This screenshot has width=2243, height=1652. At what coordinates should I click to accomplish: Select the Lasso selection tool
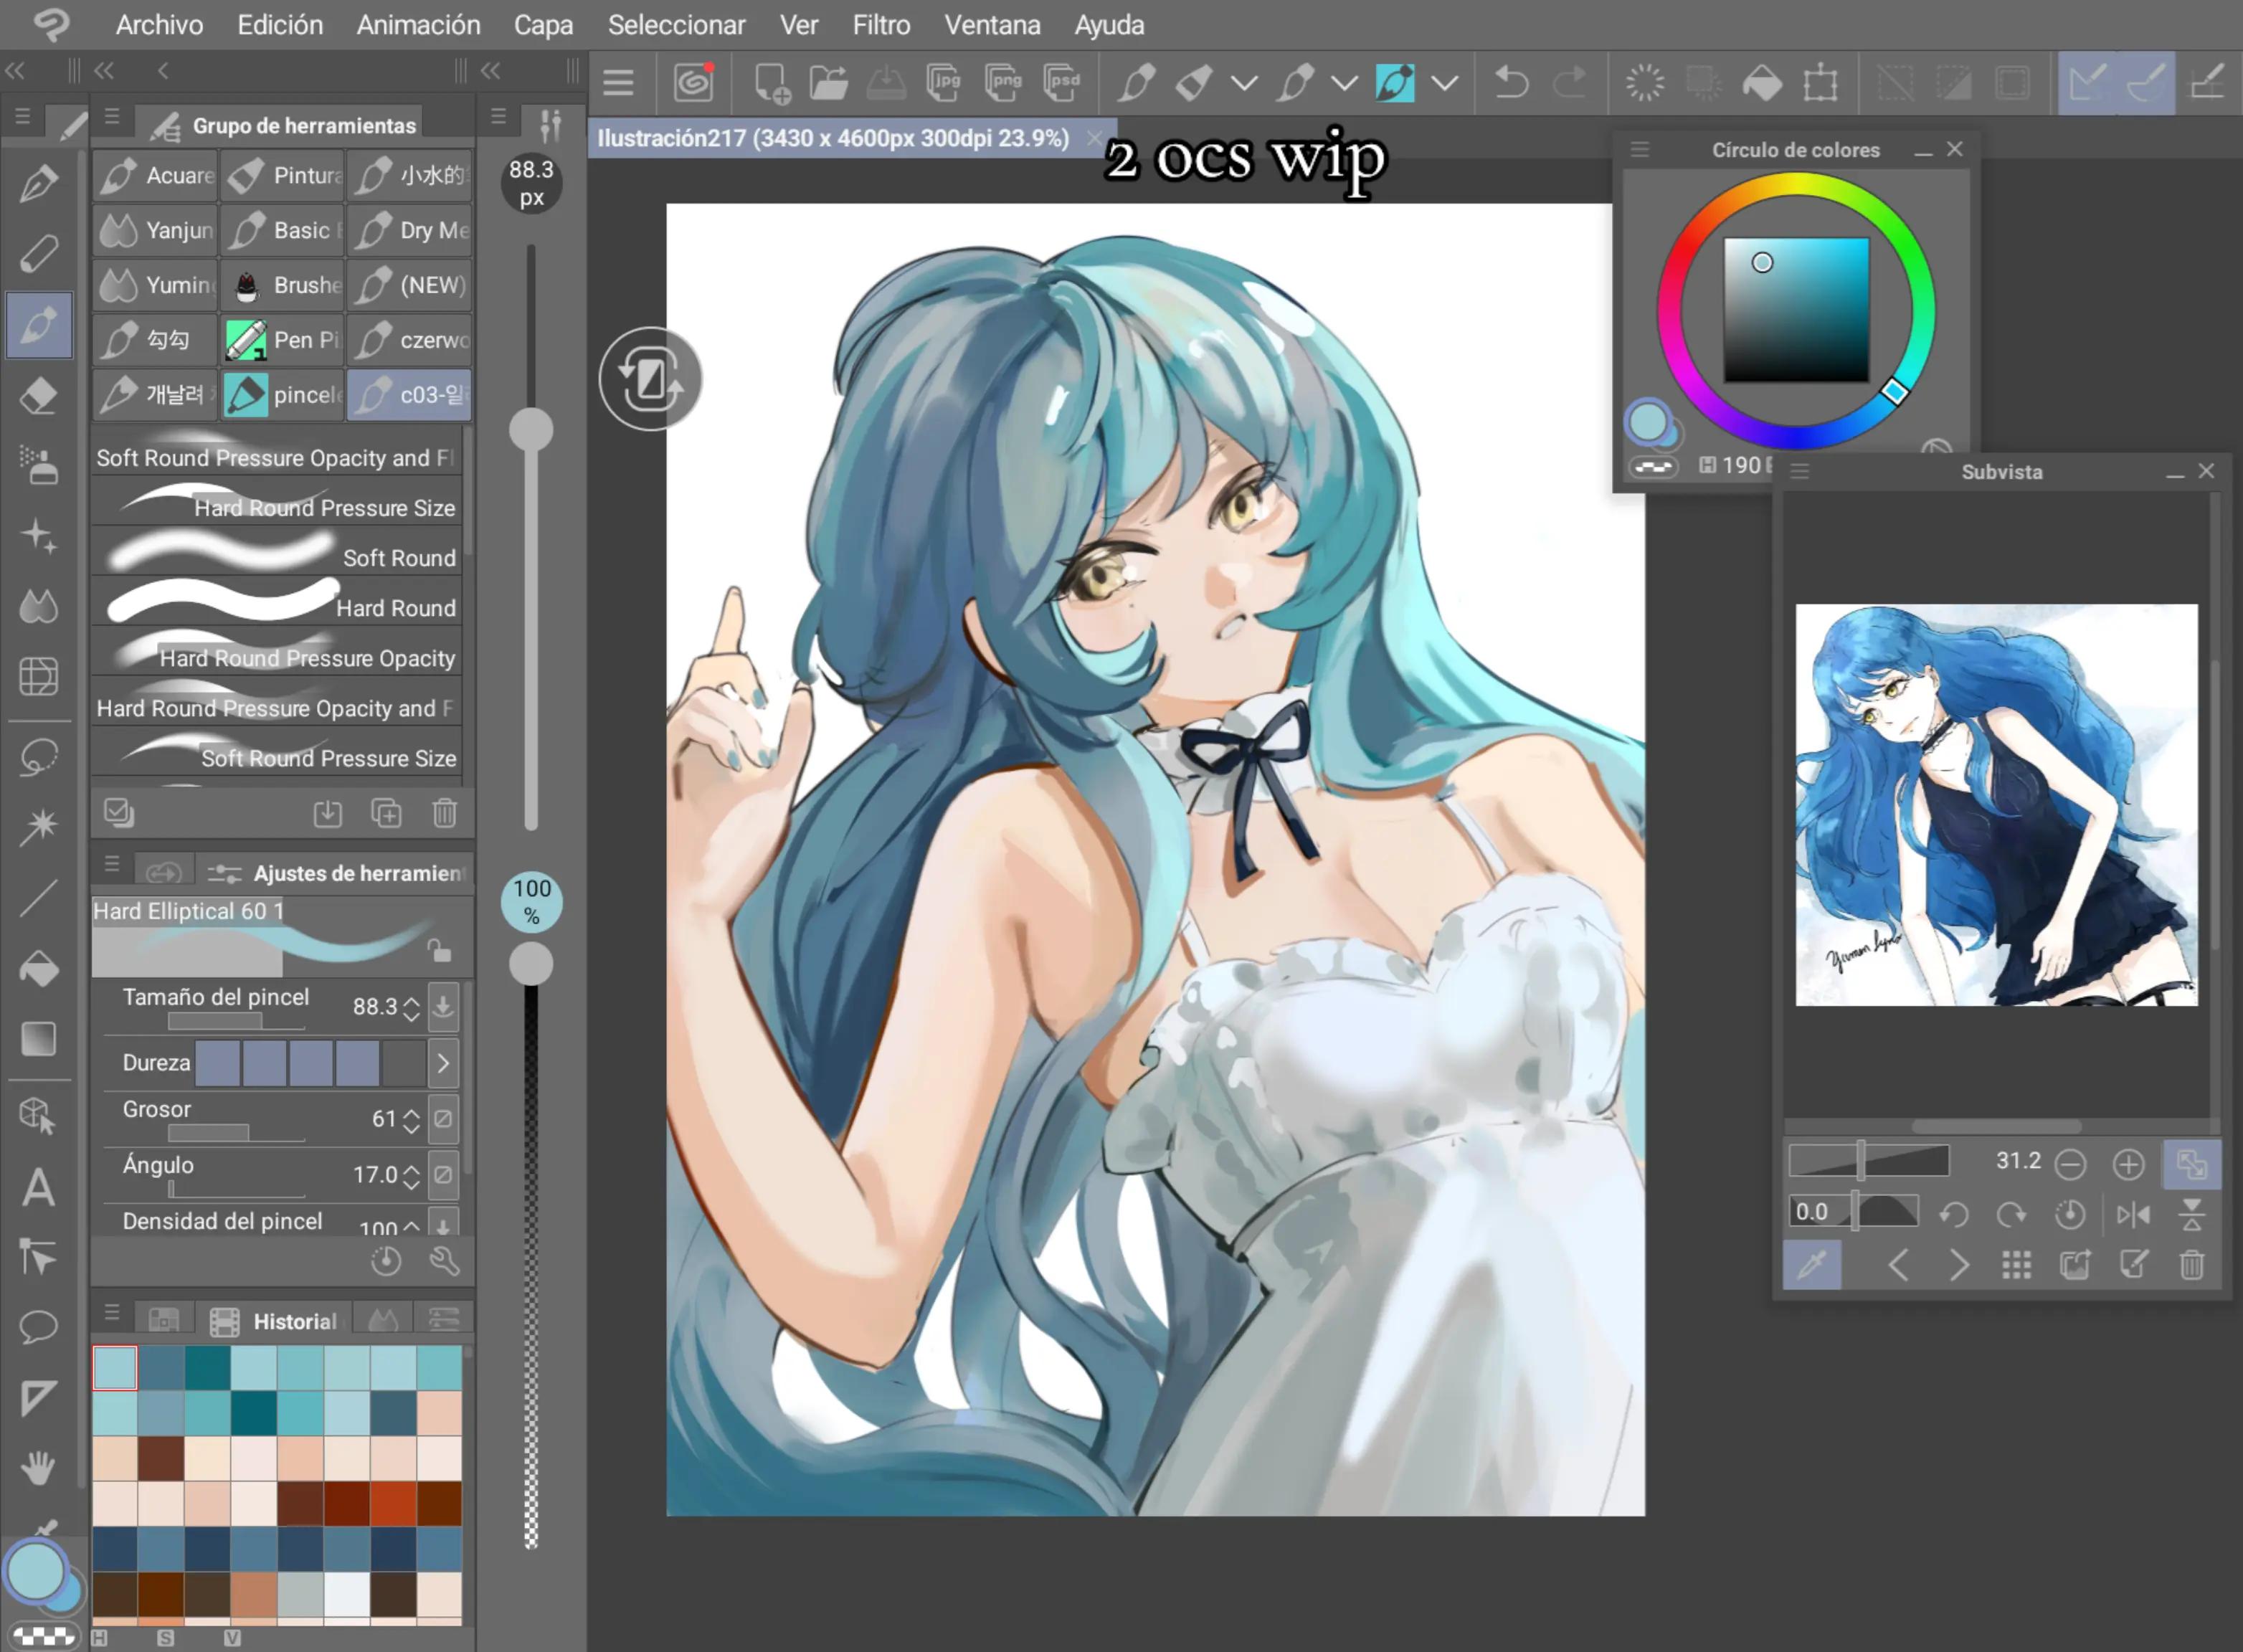click(x=39, y=757)
